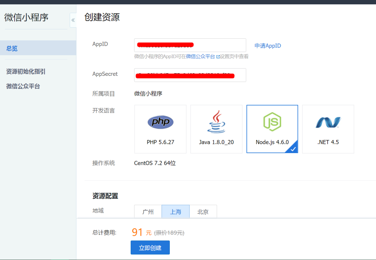This screenshot has width=376, height=260.
Task: Open the 总览 sidebar item
Action: 12,48
